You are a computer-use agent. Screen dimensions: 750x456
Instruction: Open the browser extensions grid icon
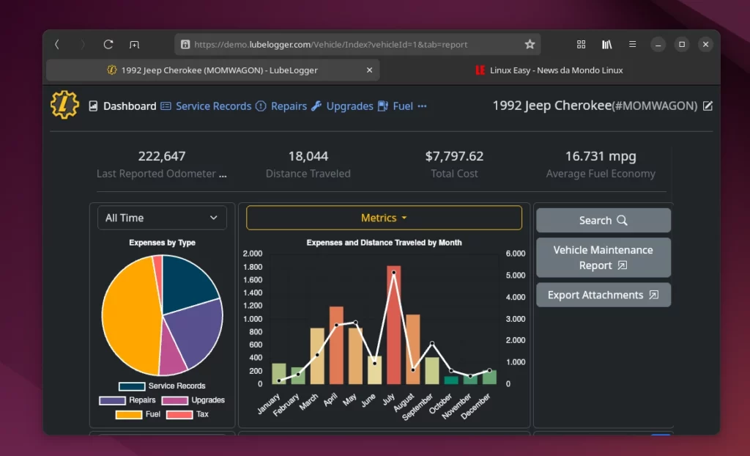tap(582, 44)
